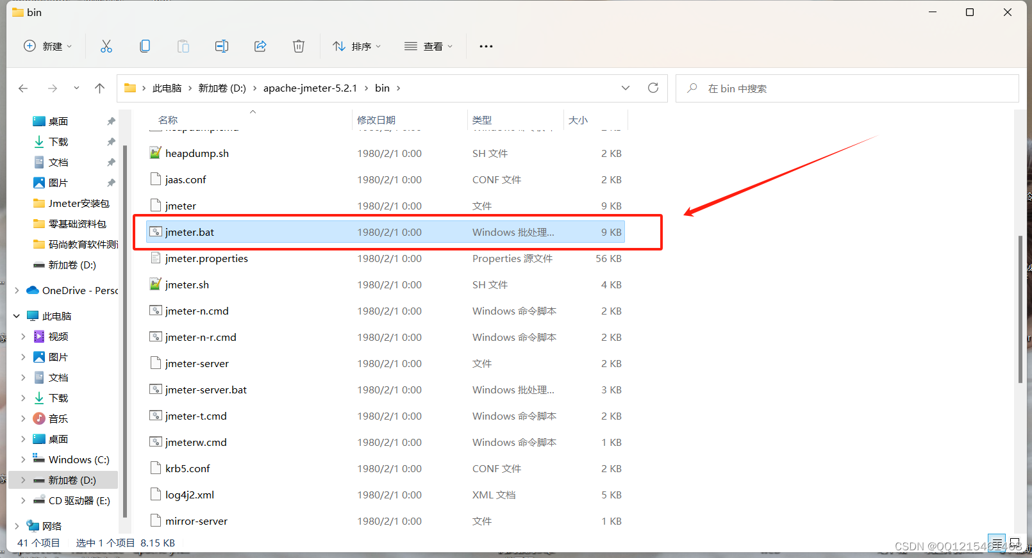Image resolution: width=1032 pixels, height=558 pixels.
Task: Expand the Windows (C:) drive node
Action: pos(24,459)
